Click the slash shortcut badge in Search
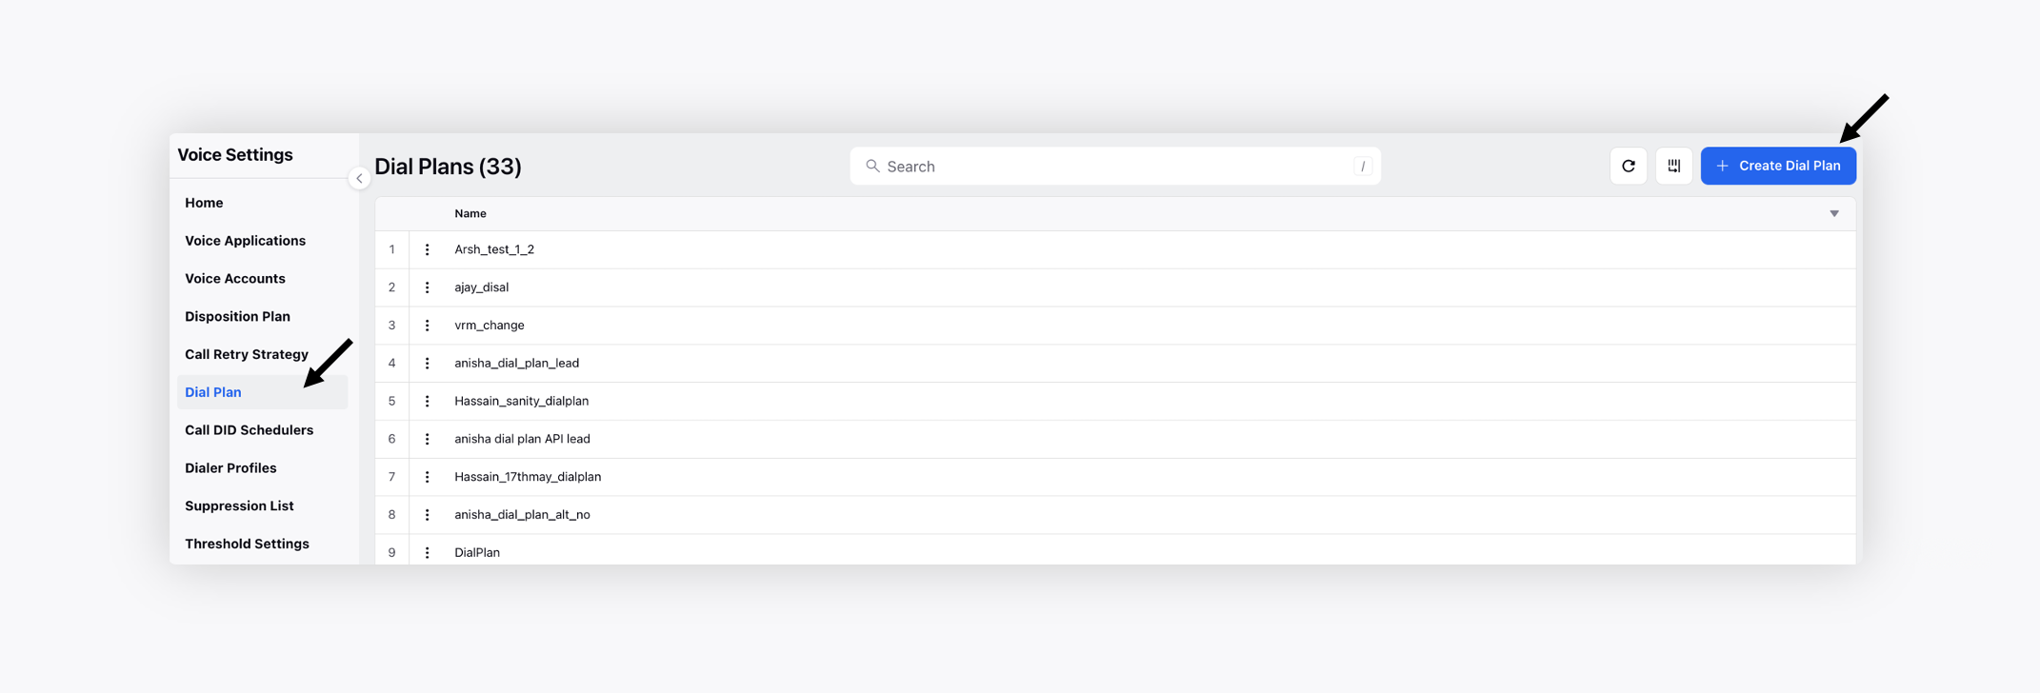The height and width of the screenshot is (693, 2040). (x=1363, y=166)
